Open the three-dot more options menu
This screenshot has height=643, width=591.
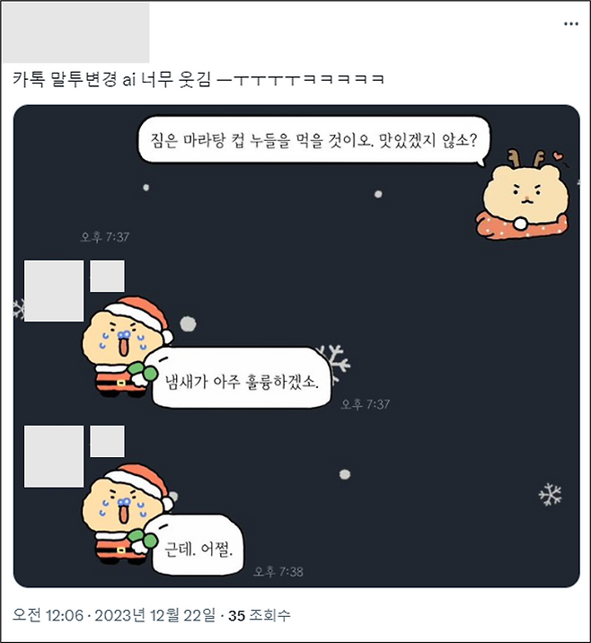570,23
